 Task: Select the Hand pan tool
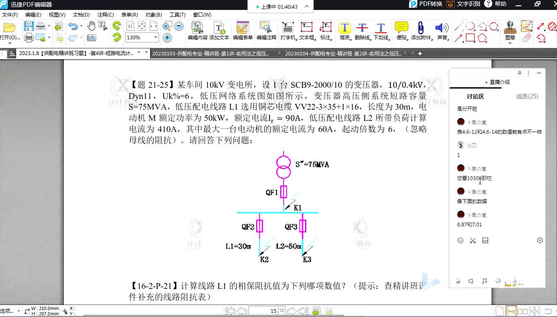point(92,26)
